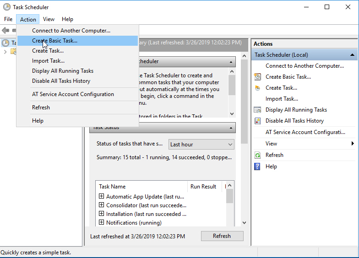Click the Run Result column header
Screen dimensions: 359x258
point(203,187)
